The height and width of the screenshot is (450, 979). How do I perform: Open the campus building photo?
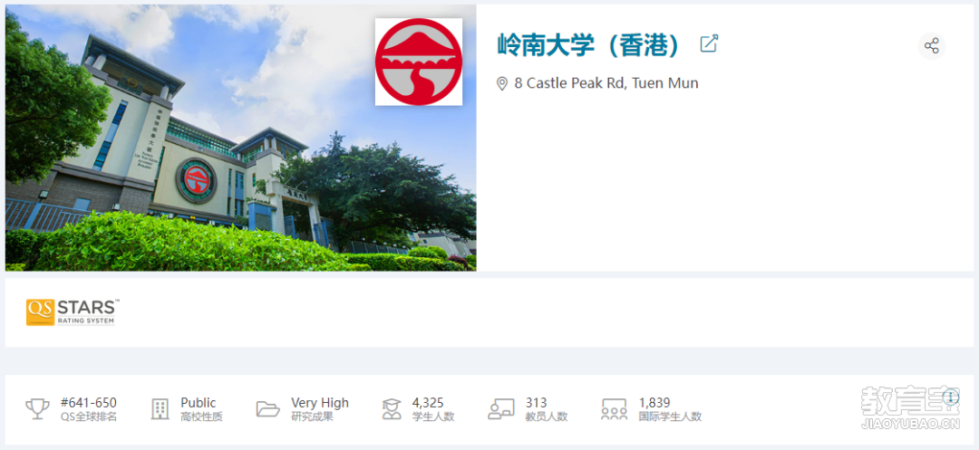click(x=240, y=138)
